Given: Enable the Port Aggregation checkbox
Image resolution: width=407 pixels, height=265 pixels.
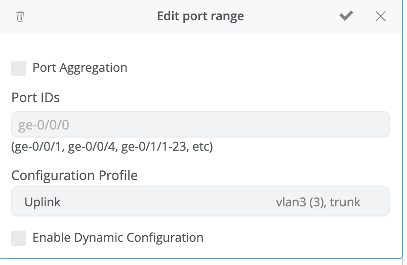Looking at the screenshot, I should 19,68.
